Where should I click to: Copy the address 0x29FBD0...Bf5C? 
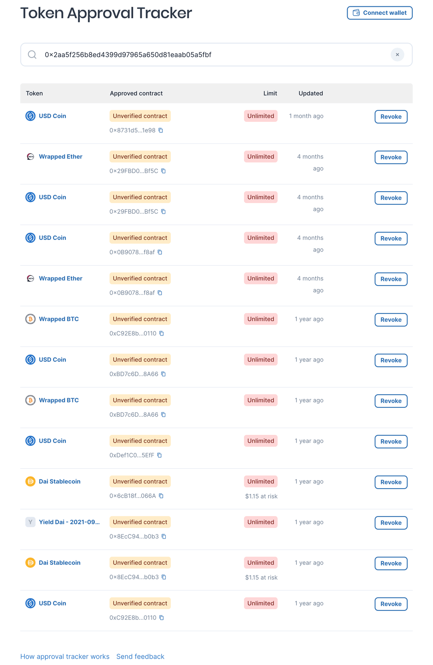[163, 171]
